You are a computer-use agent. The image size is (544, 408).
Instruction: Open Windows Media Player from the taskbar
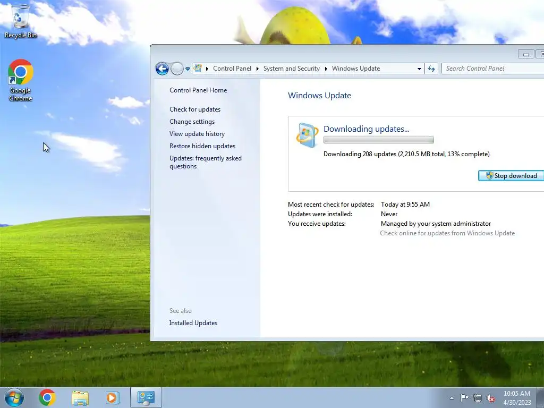[112, 397]
